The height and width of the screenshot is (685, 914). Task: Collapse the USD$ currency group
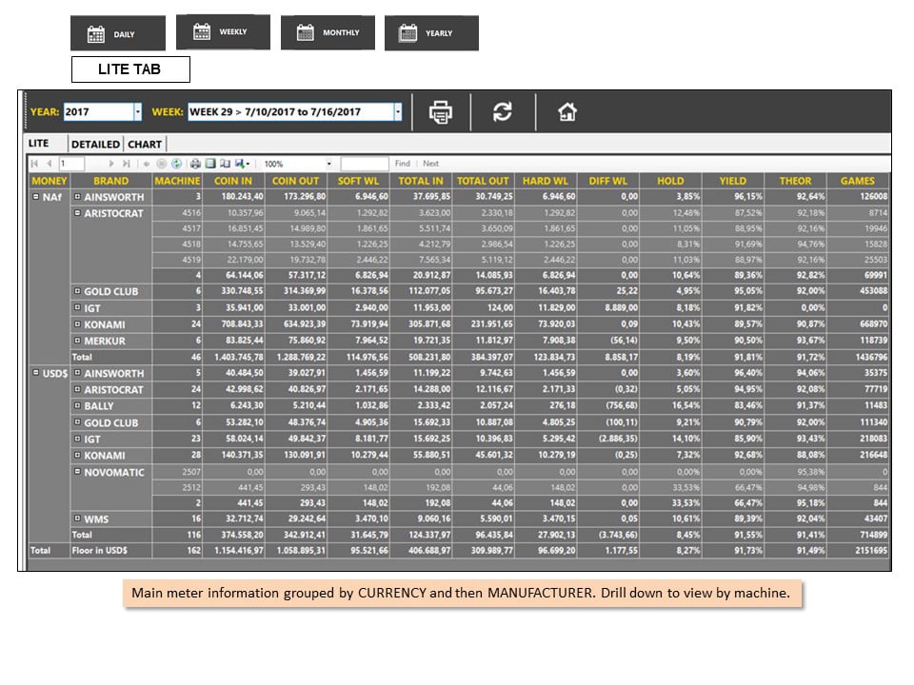click(x=35, y=372)
